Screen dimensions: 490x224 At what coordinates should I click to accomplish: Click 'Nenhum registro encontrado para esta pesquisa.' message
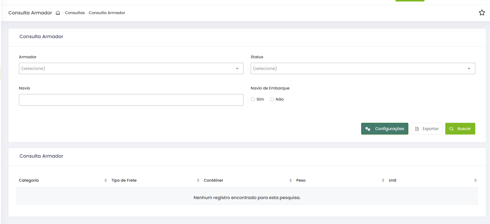(247, 198)
